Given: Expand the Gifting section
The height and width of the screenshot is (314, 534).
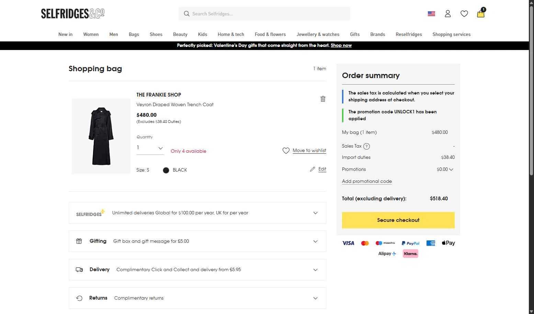Looking at the screenshot, I should coord(197,241).
